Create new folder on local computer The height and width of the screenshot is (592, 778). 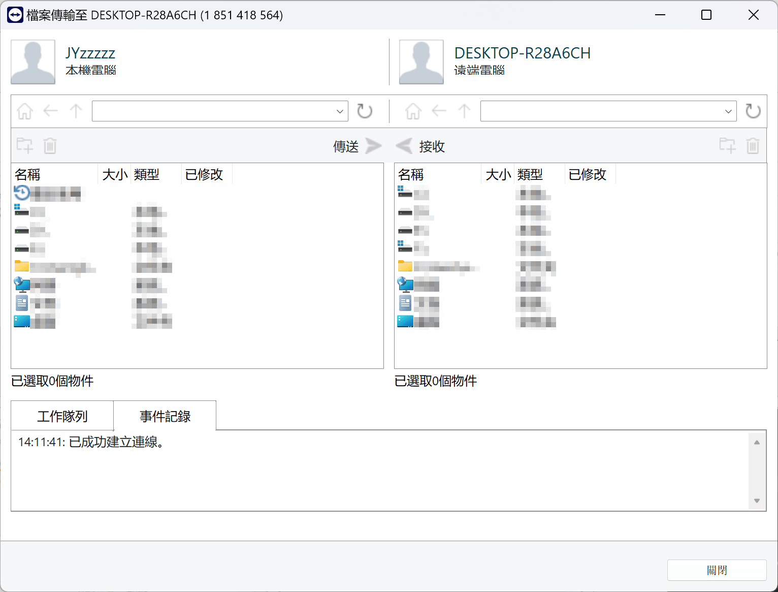pos(24,146)
